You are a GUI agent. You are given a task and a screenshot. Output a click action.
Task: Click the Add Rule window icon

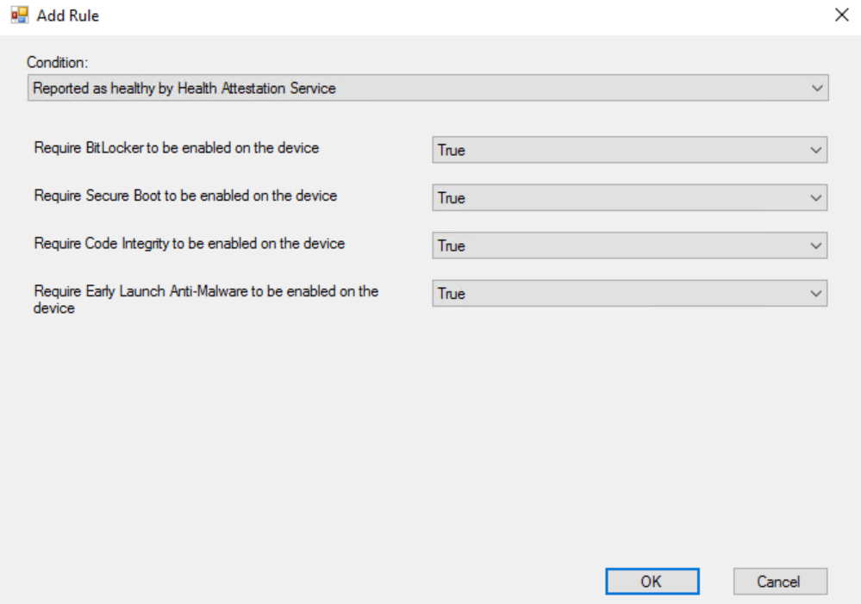(19, 15)
